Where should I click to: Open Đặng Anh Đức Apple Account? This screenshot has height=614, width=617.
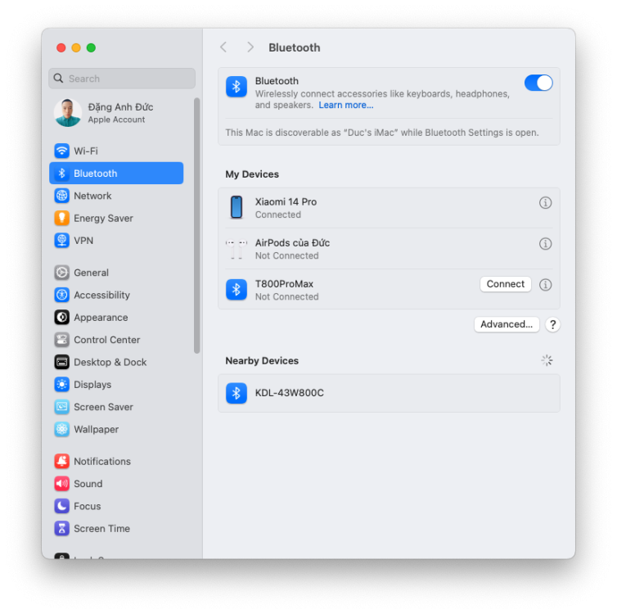[x=116, y=113]
